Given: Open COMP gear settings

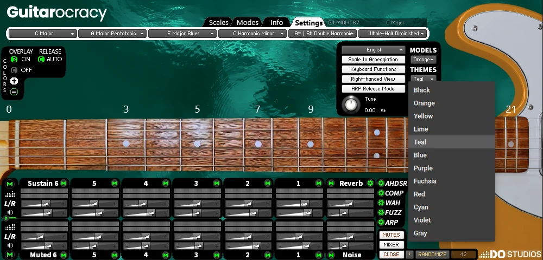Looking at the screenshot, I should click(381, 193).
